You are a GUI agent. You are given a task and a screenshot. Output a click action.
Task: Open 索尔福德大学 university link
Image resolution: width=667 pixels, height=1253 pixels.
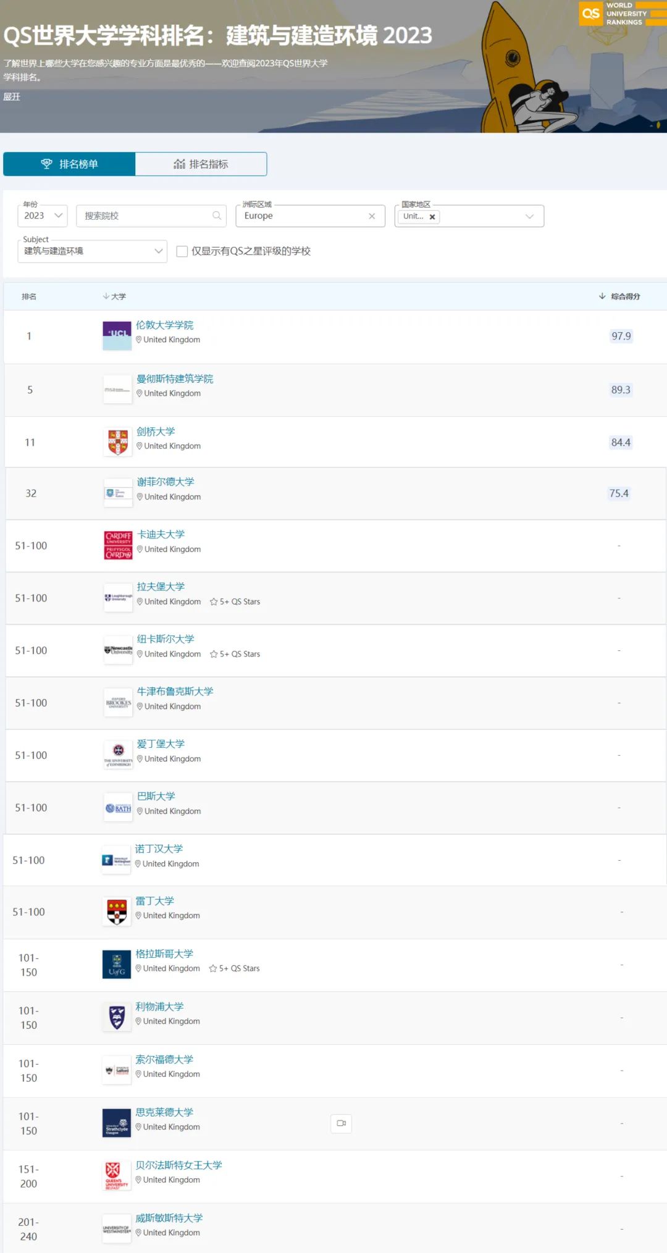(x=164, y=1059)
